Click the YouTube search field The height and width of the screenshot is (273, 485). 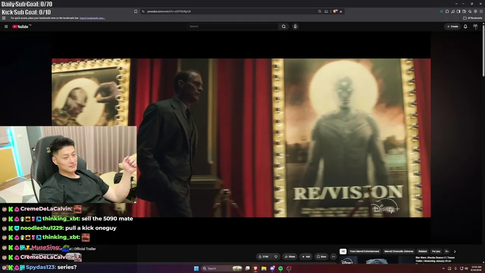pos(233,27)
